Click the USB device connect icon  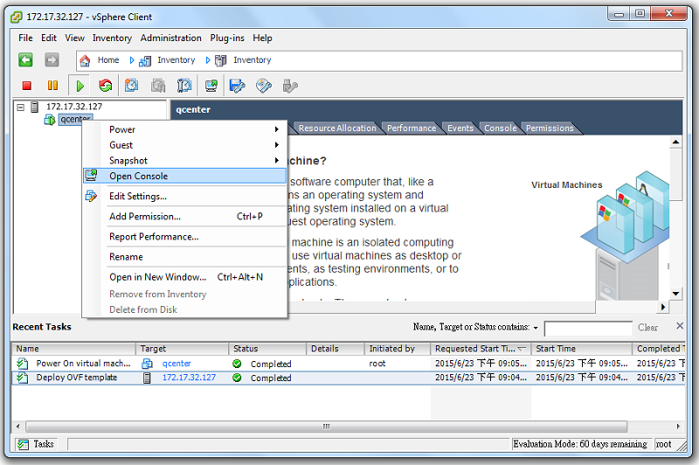pos(290,86)
